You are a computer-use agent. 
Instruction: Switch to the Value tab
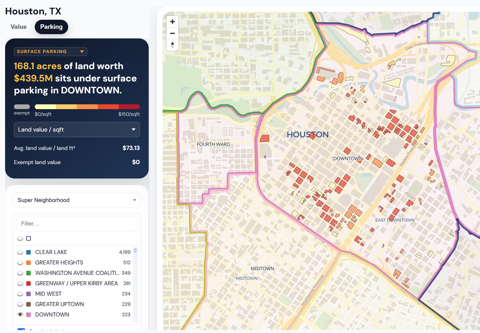point(18,27)
